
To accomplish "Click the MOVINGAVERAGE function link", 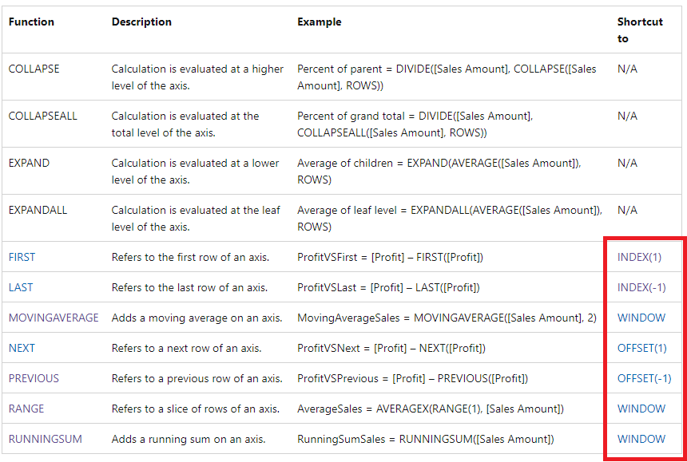I will point(54,318).
